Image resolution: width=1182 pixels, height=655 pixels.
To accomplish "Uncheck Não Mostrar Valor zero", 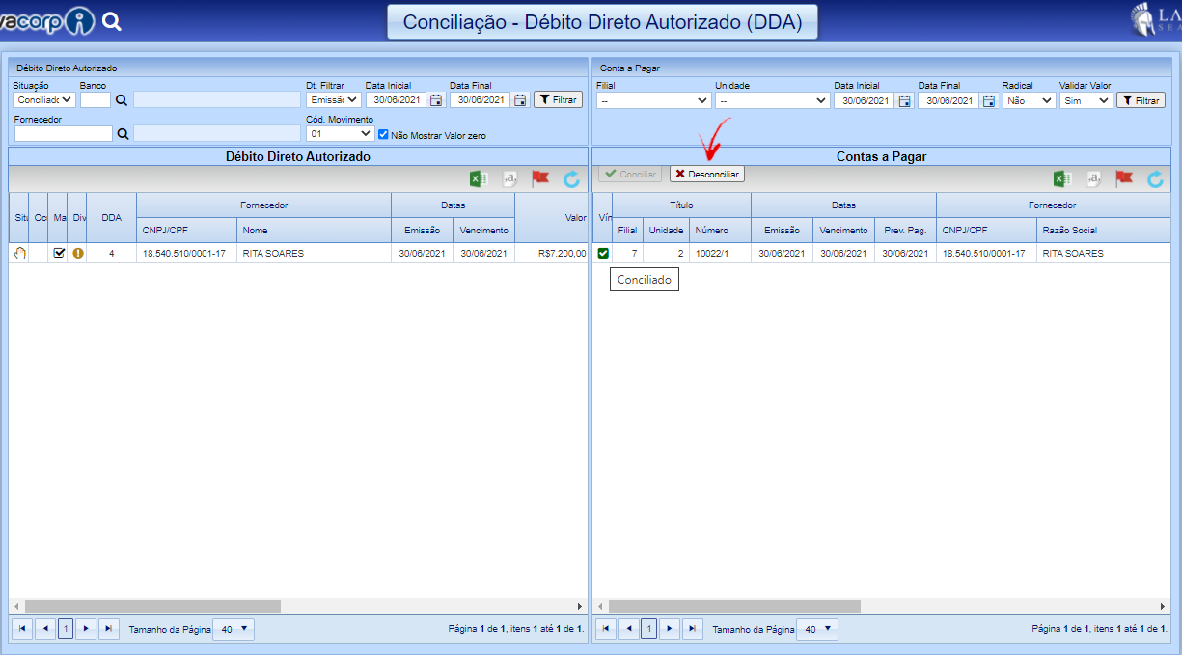I will [x=383, y=135].
